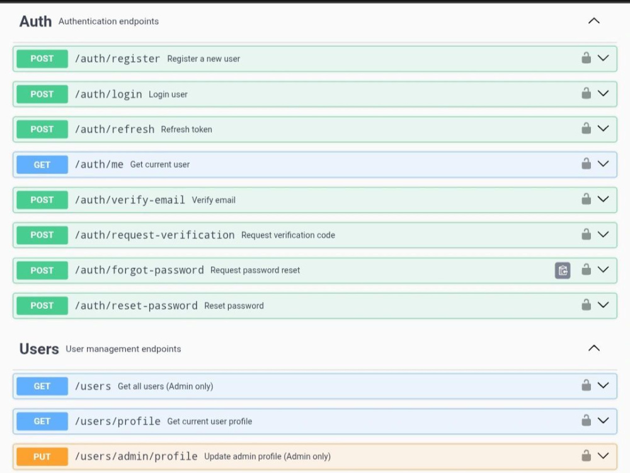This screenshot has height=473, width=630.
Task: Click the lock icon on /users/admin/profile row
Action: tap(586, 456)
